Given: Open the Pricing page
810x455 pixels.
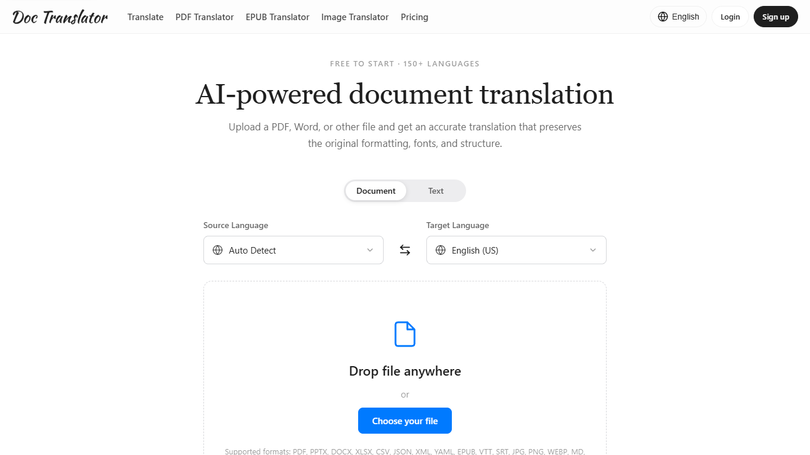Looking at the screenshot, I should (x=414, y=17).
